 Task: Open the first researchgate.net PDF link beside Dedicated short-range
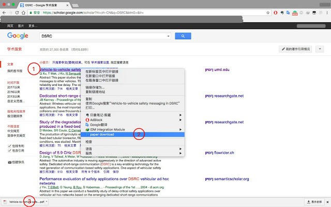coord(224,96)
